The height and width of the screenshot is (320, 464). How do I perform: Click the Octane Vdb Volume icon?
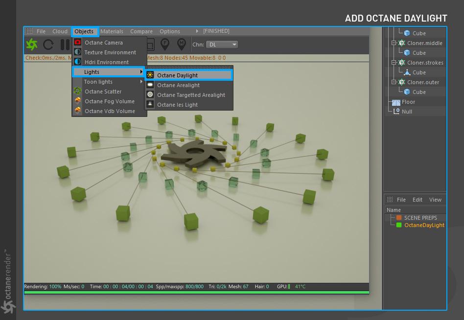point(77,111)
